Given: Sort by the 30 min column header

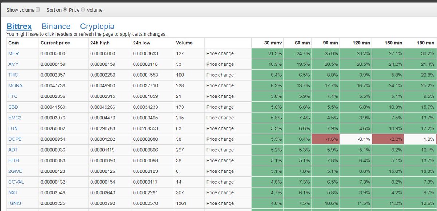Looking at the screenshot, I should 267,43.
